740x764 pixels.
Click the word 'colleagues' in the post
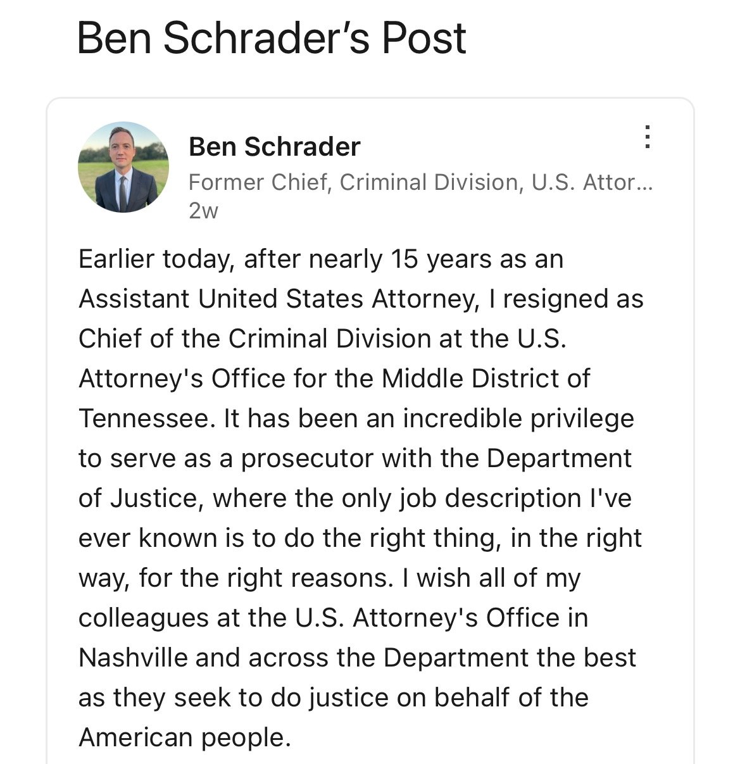(144, 618)
